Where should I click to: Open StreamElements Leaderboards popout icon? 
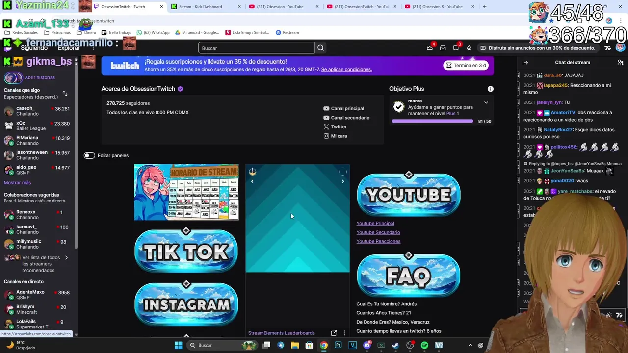334,333
